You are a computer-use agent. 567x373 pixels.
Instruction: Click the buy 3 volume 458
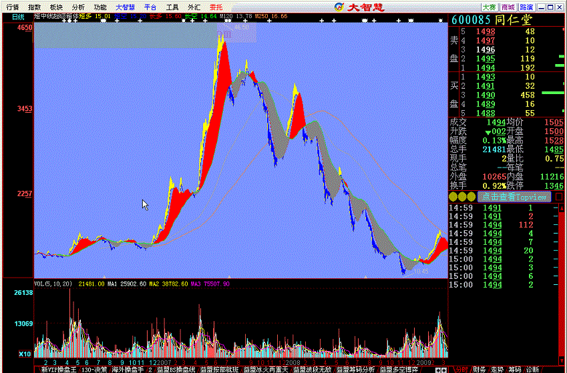(x=528, y=95)
